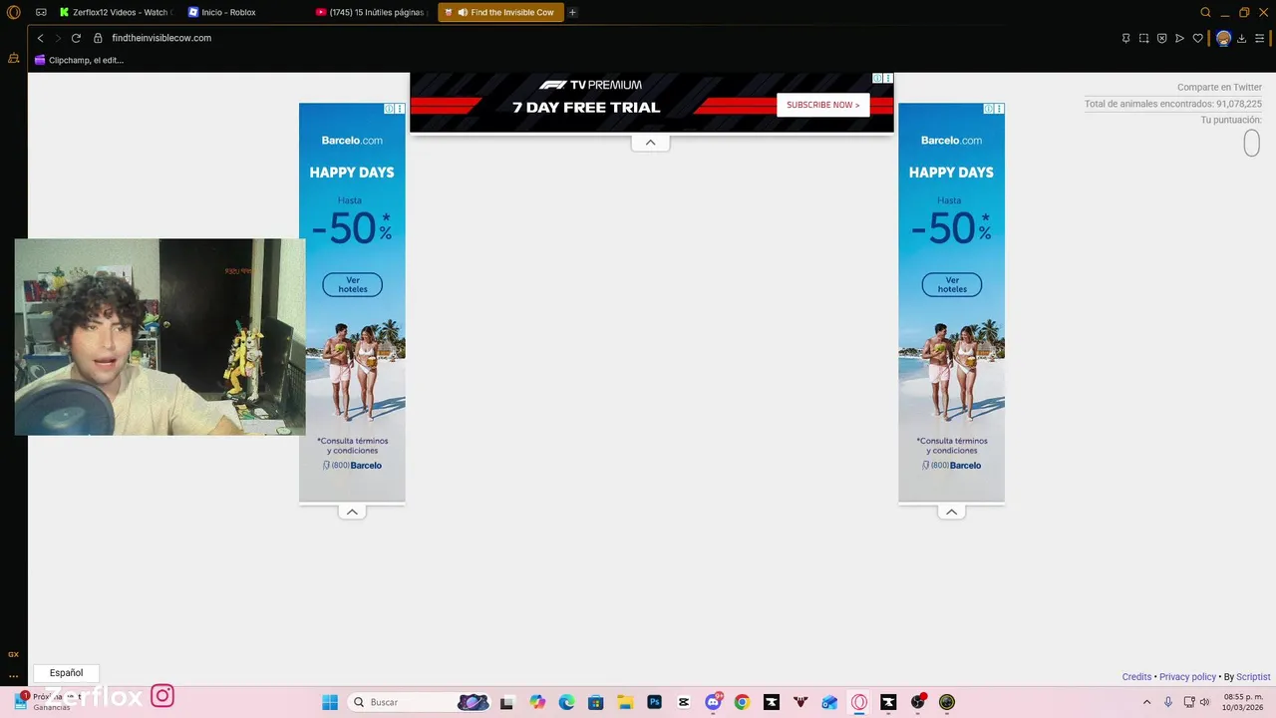Open Copilot from the taskbar
The height and width of the screenshot is (718, 1276).
point(537,702)
